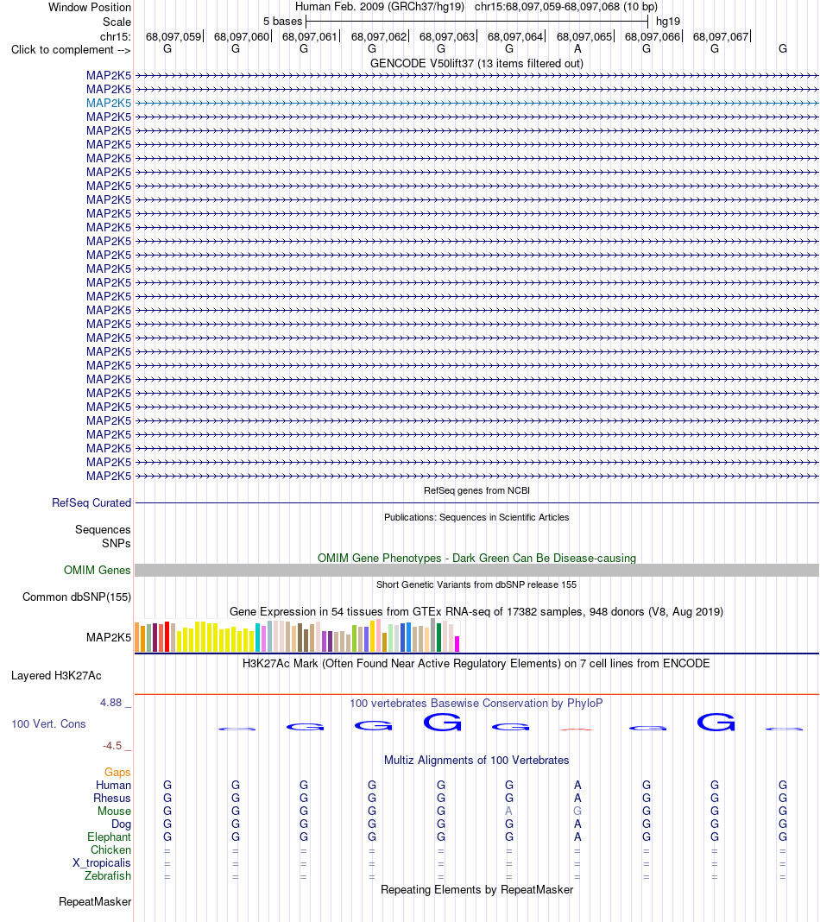This screenshot has width=820, height=922.
Task: Click the '5 bases' scale bar text
Action: [283, 22]
